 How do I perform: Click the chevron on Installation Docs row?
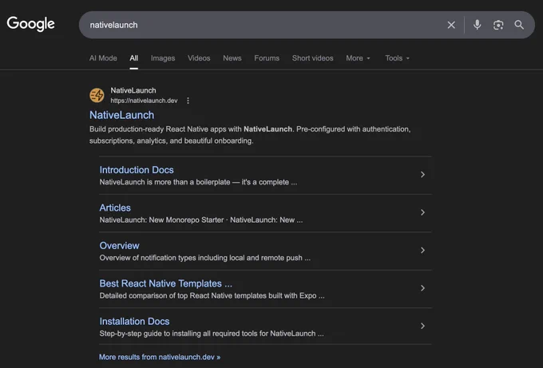coord(422,326)
